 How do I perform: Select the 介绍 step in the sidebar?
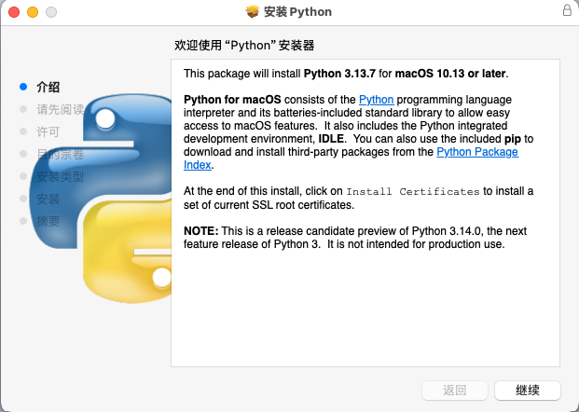coord(48,87)
